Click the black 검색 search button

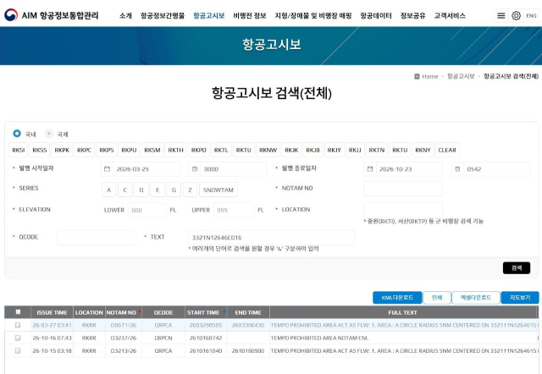517,268
